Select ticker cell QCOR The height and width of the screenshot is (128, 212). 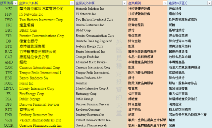pyautogui.click(x=9, y=126)
